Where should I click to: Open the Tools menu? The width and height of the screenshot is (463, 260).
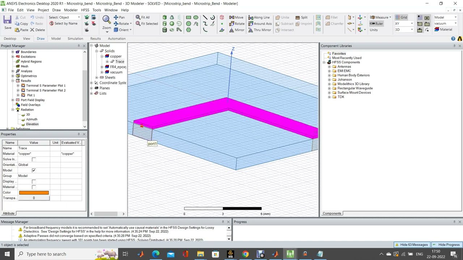97,10
